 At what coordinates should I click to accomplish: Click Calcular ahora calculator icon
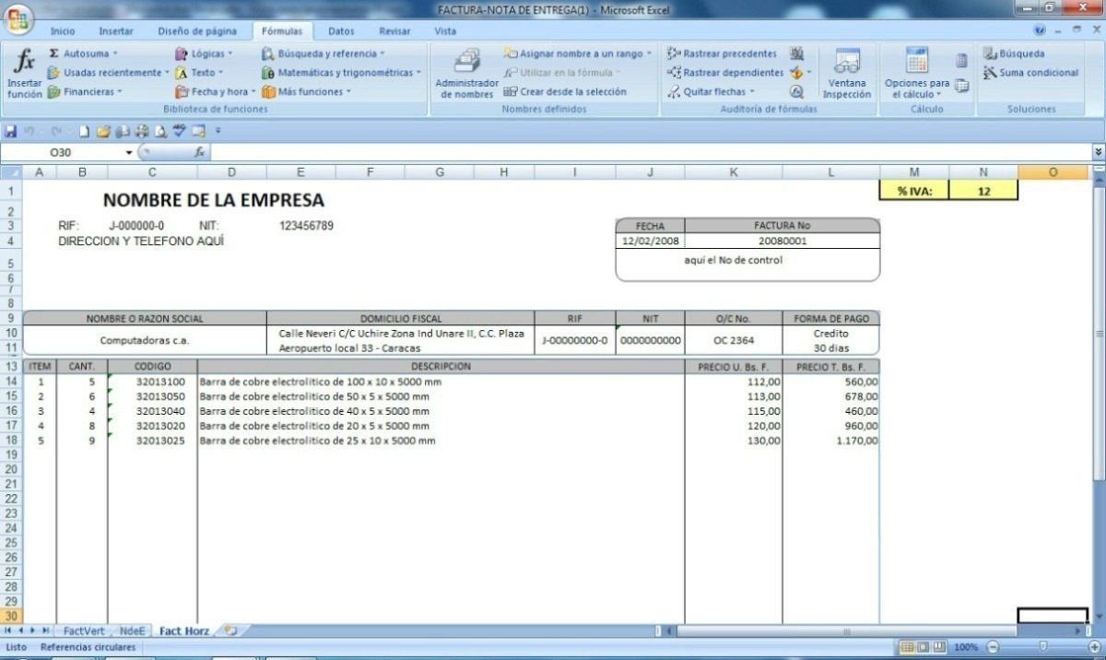(961, 60)
